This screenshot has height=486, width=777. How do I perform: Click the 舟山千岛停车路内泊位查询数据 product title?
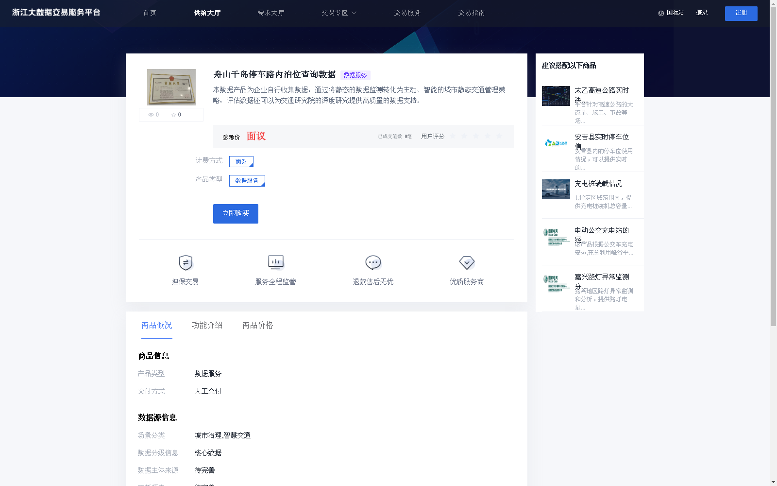274,75
